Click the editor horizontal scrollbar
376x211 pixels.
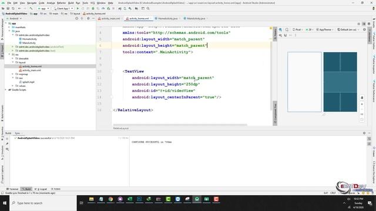(x=180, y=125)
